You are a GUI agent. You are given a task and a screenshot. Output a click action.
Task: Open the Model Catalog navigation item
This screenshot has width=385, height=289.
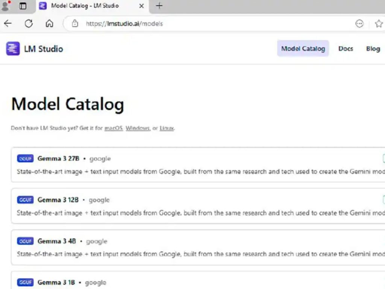pos(303,49)
